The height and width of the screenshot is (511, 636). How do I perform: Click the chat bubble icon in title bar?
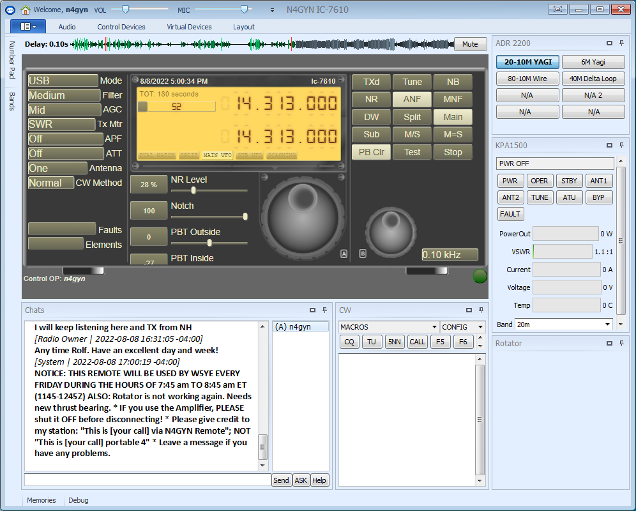point(10,10)
